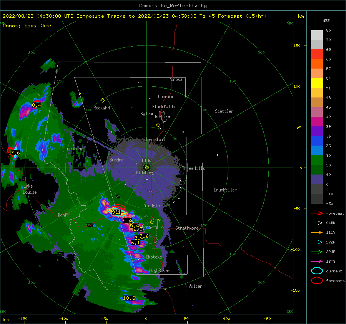Screen dimensions: 346x324
Task: Click the HighRiver city label
Action: (x=160, y=270)
